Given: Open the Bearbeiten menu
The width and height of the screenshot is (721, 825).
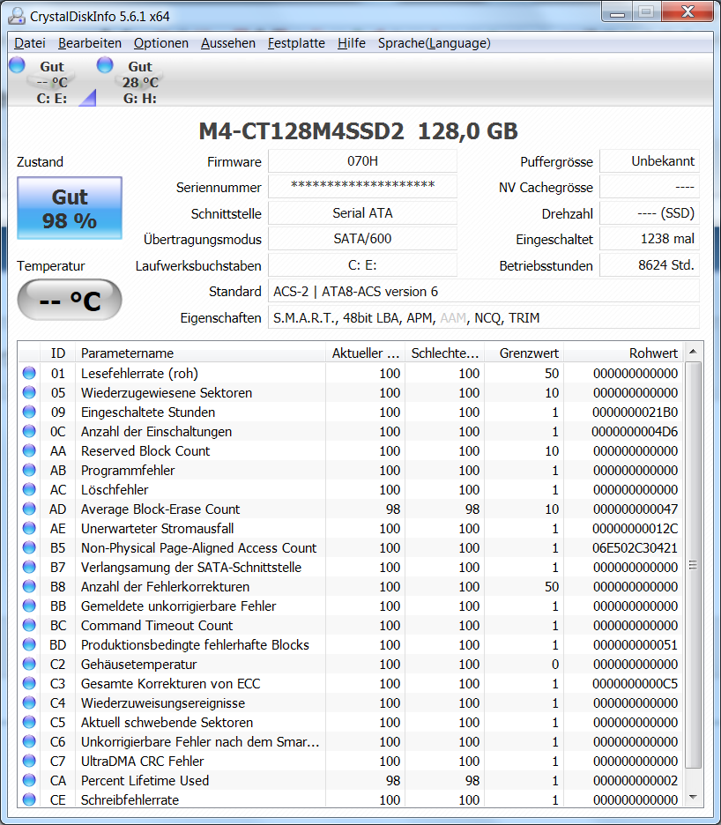Looking at the screenshot, I should coord(90,43).
